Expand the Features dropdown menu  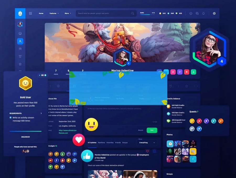point(54,13)
